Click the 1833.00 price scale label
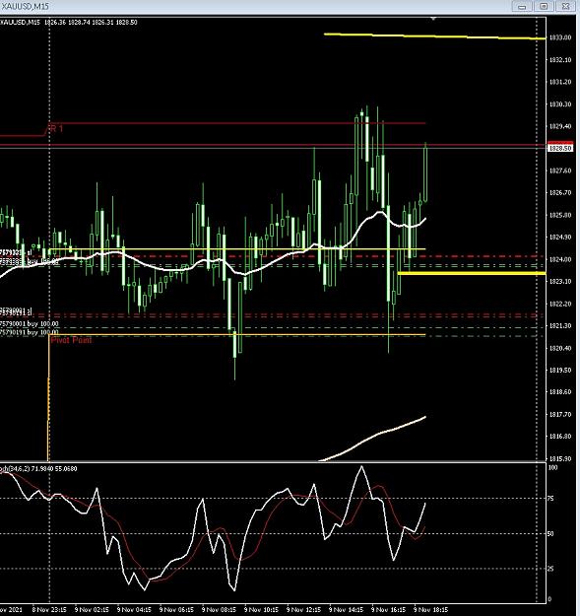580x616 pixels. tap(560, 37)
